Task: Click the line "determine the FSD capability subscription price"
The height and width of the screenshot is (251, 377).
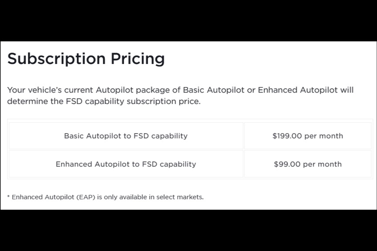Action: [x=104, y=101]
